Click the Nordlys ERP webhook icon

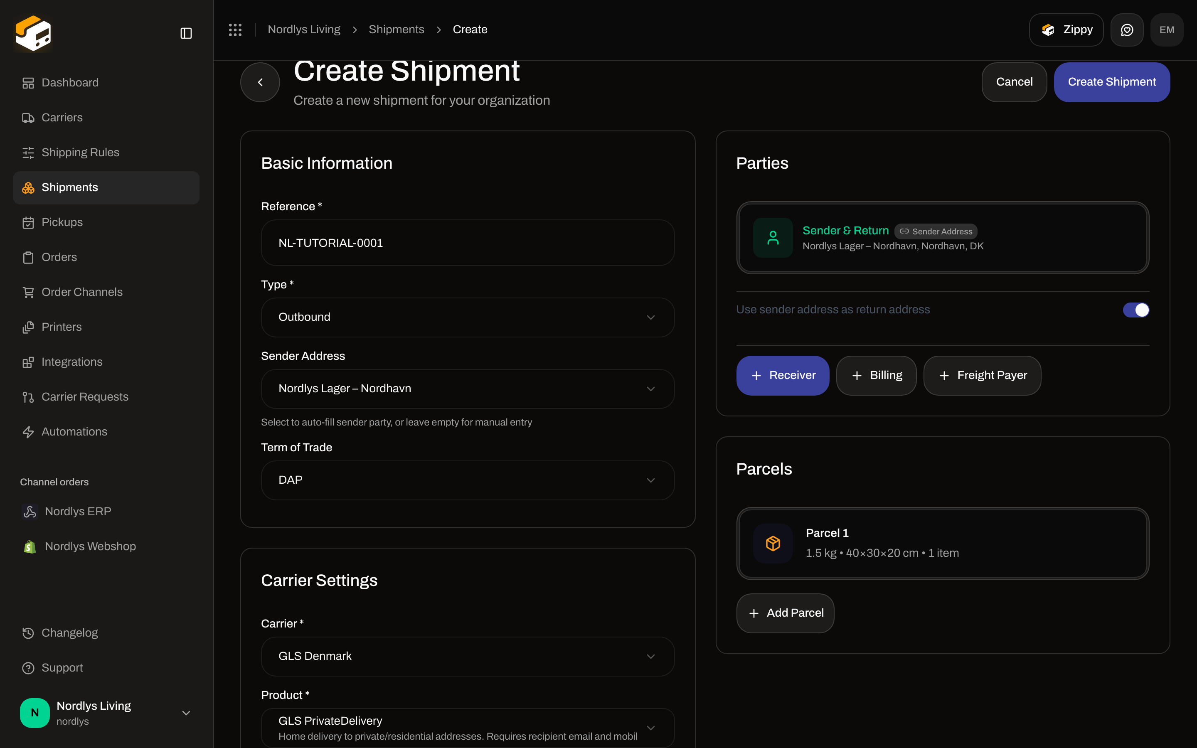coord(30,512)
